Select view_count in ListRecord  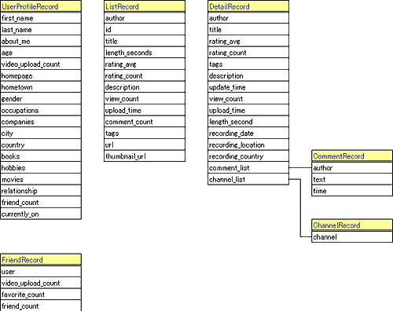(x=145, y=98)
